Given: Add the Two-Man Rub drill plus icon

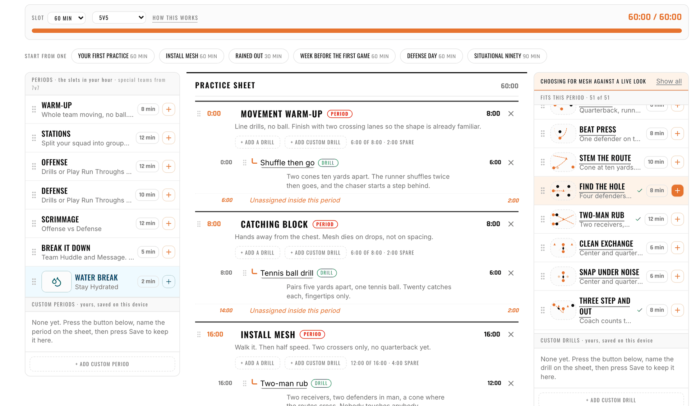Looking at the screenshot, I should [677, 219].
